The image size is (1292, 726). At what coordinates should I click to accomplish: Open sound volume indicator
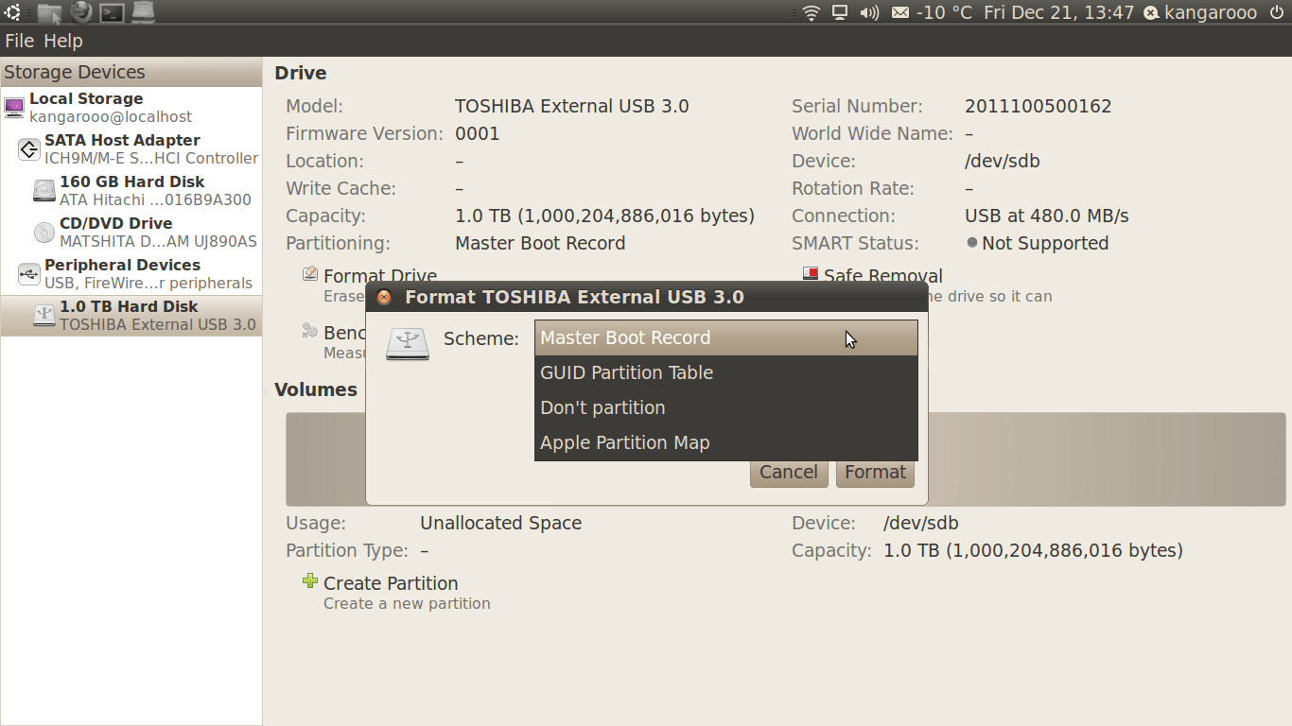(868, 12)
